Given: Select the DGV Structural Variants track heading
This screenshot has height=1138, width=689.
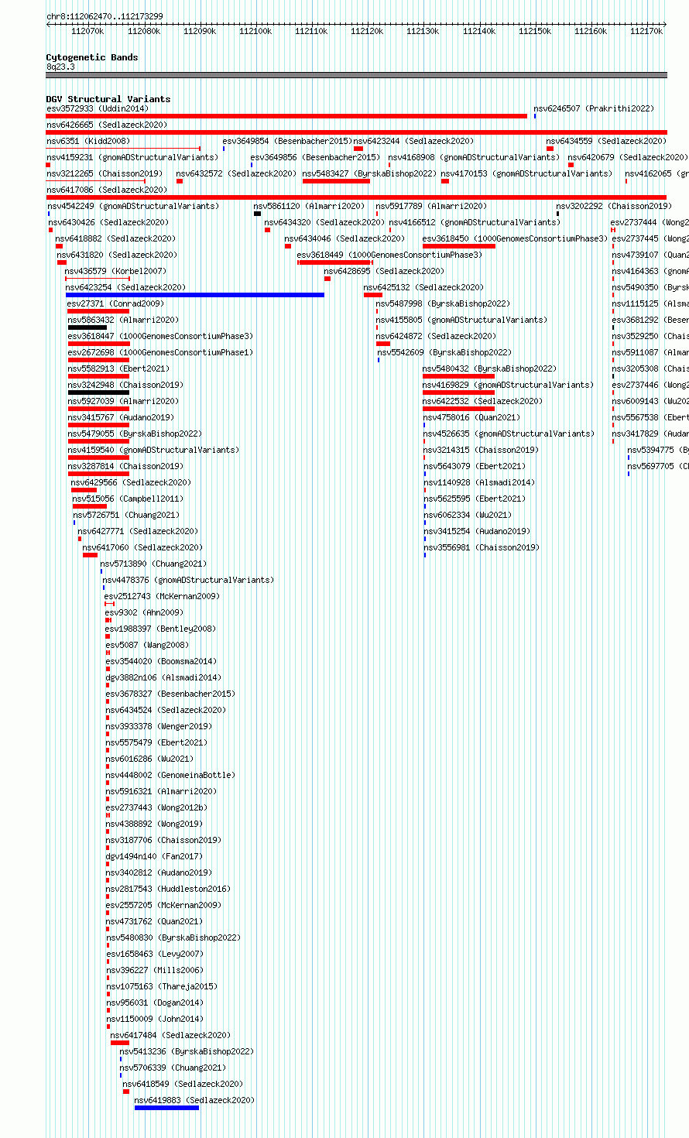Looking at the screenshot, I should [x=108, y=99].
